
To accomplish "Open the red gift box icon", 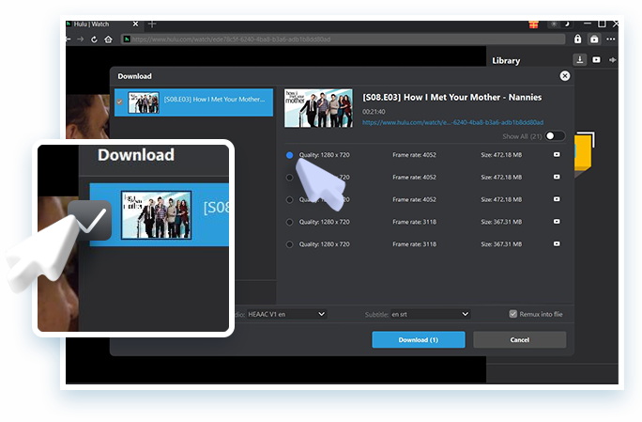I will click(533, 24).
